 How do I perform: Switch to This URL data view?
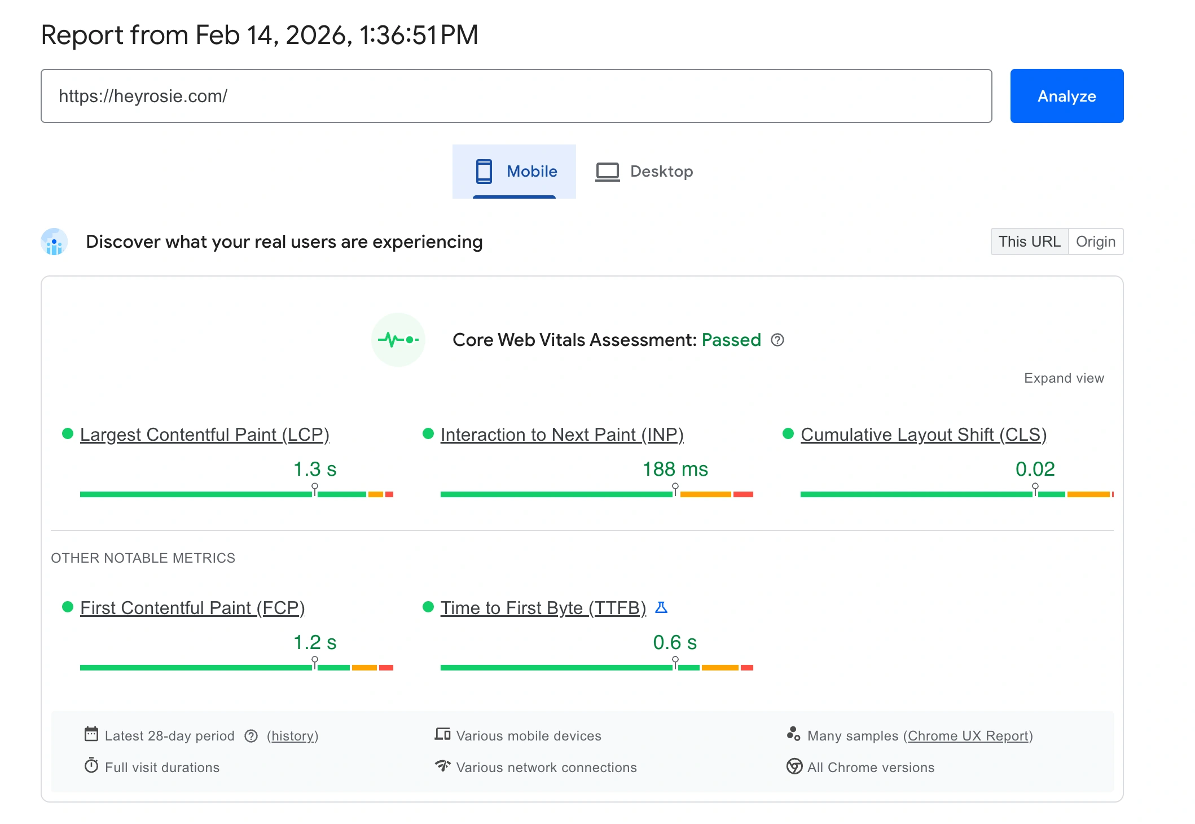pyautogui.click(x=1029, y=242)
